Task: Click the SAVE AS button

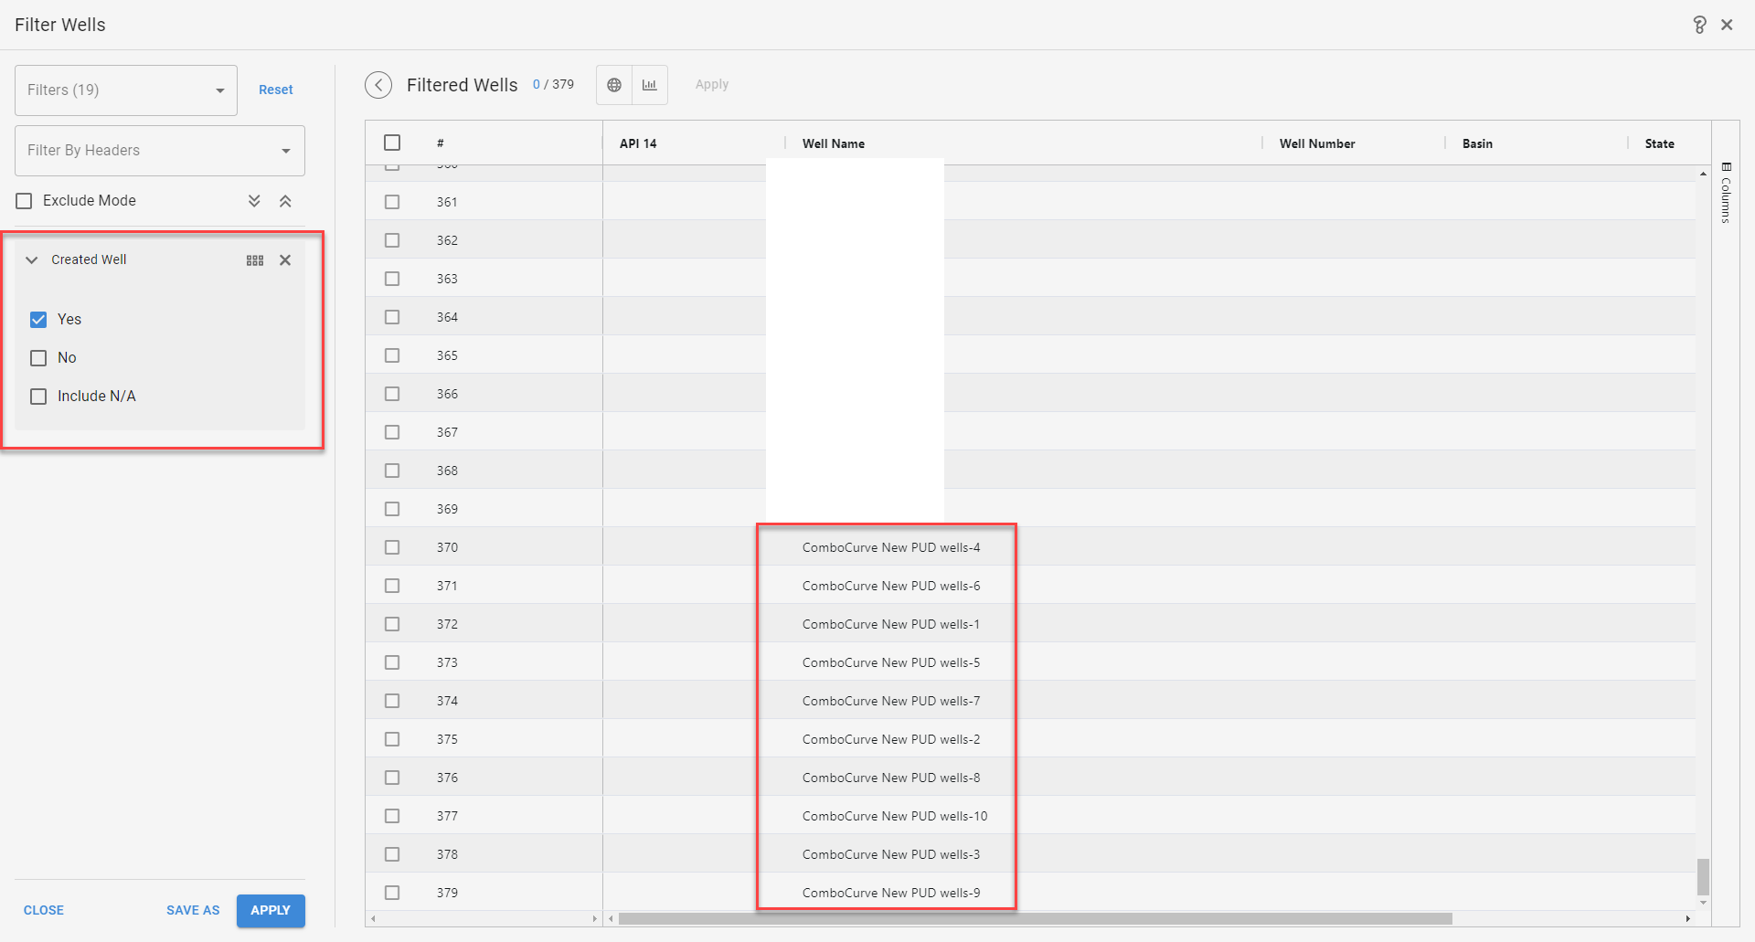Action: [x=193, y=910]
